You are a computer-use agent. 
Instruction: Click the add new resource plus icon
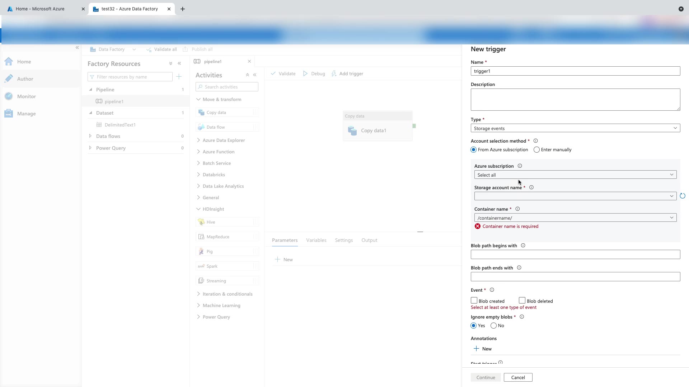pos(179,77)
